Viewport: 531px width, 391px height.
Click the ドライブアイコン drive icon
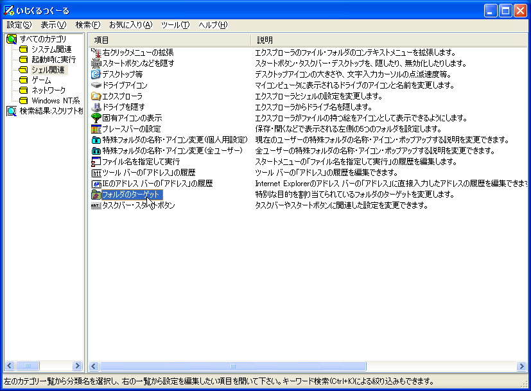tap(96, 85)
